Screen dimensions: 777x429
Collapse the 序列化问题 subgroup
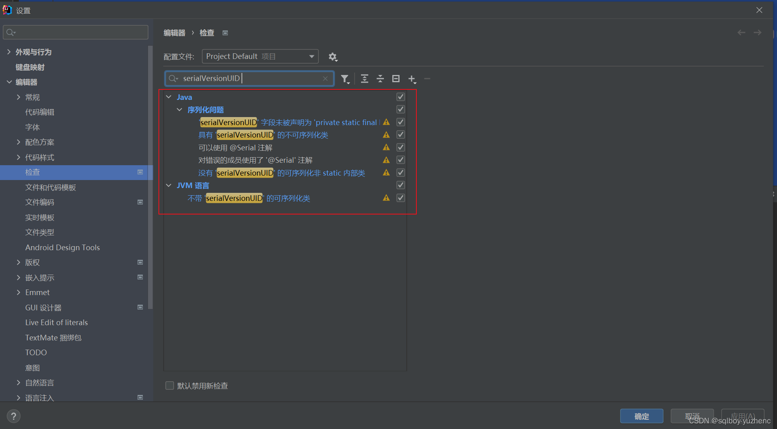pos(180,109)
